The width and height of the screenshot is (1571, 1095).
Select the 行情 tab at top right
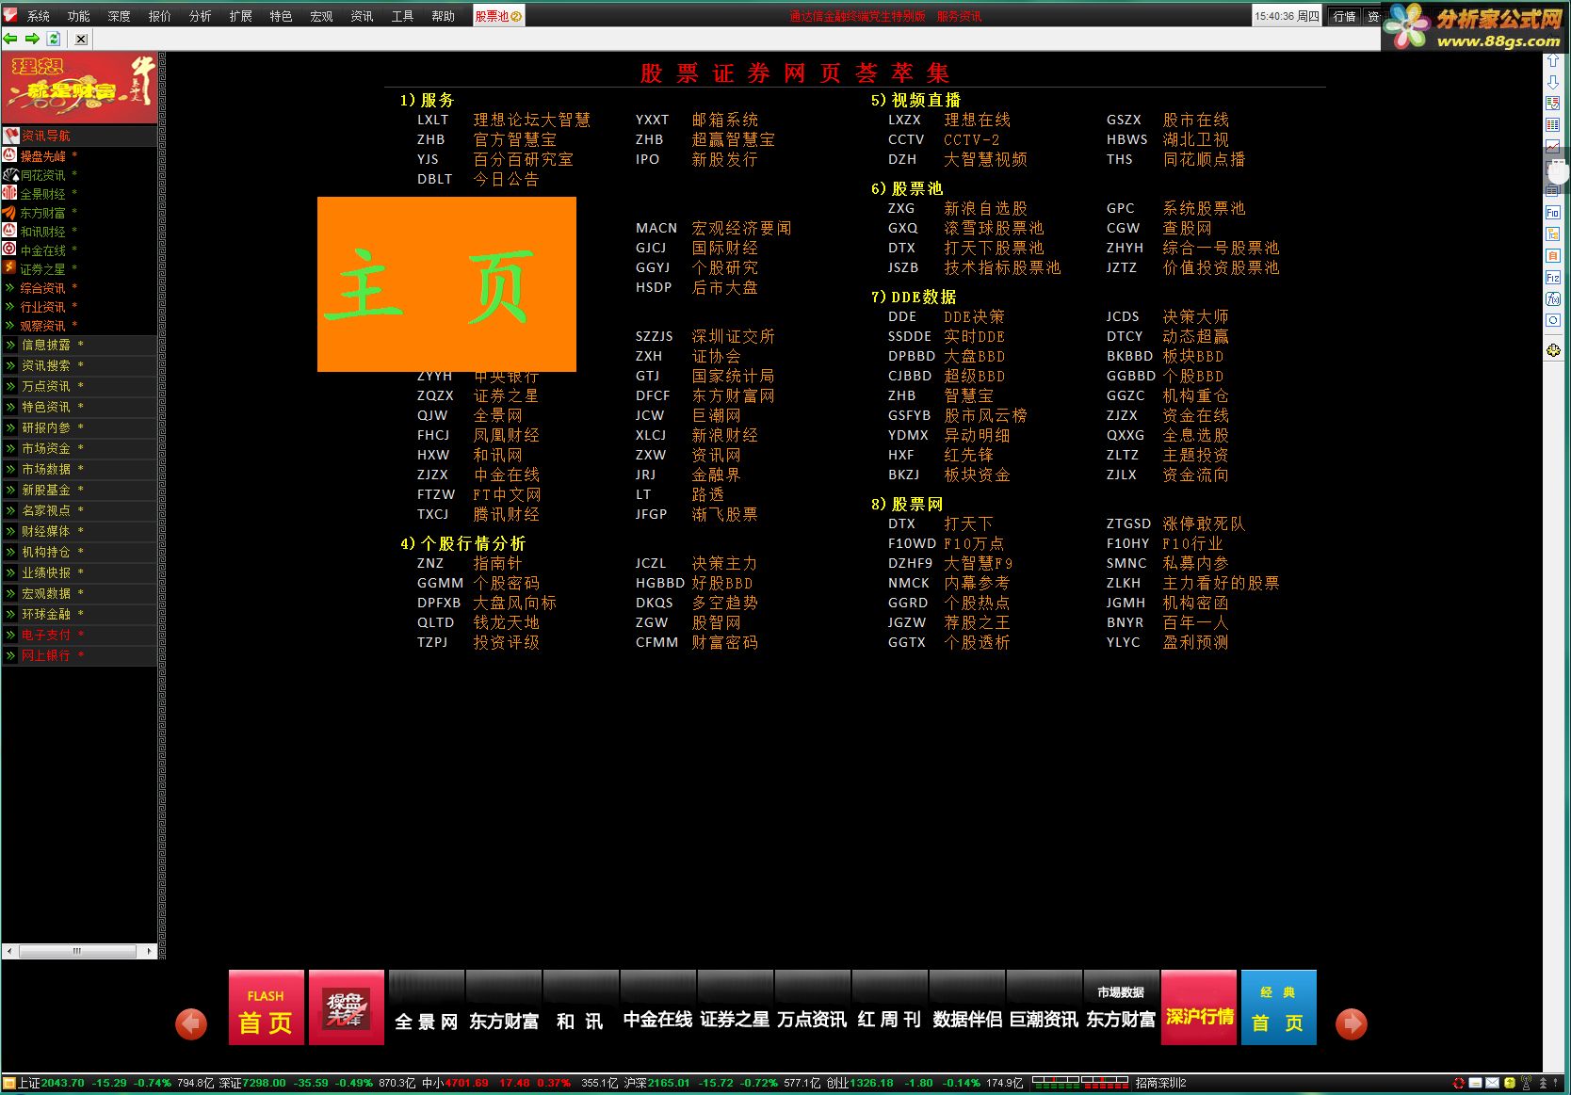click(x=1345, y=16)
